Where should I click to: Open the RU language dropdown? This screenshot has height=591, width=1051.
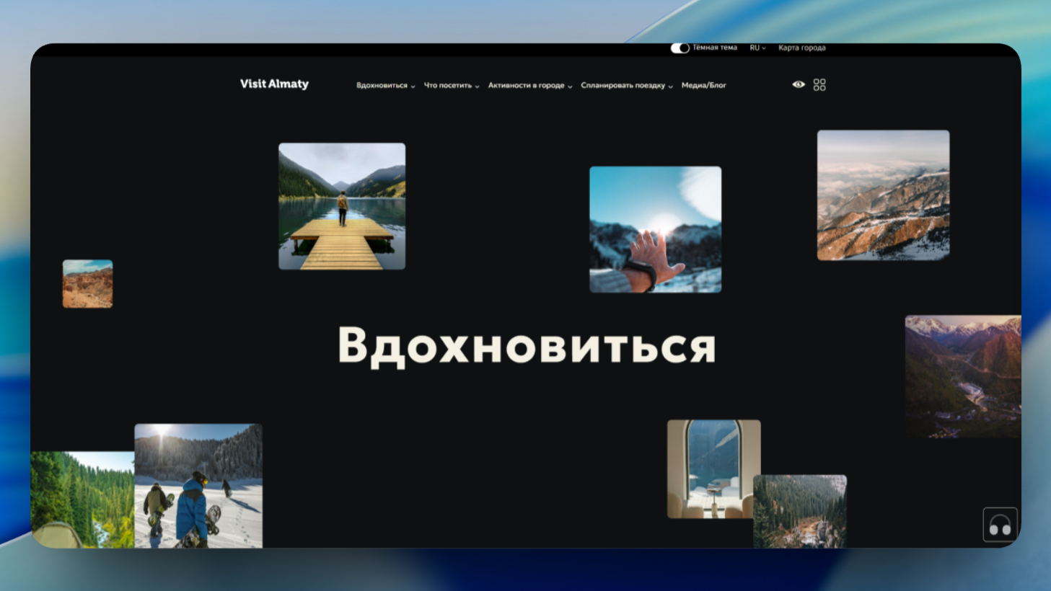pyautogui.click(x=757, y=48)
